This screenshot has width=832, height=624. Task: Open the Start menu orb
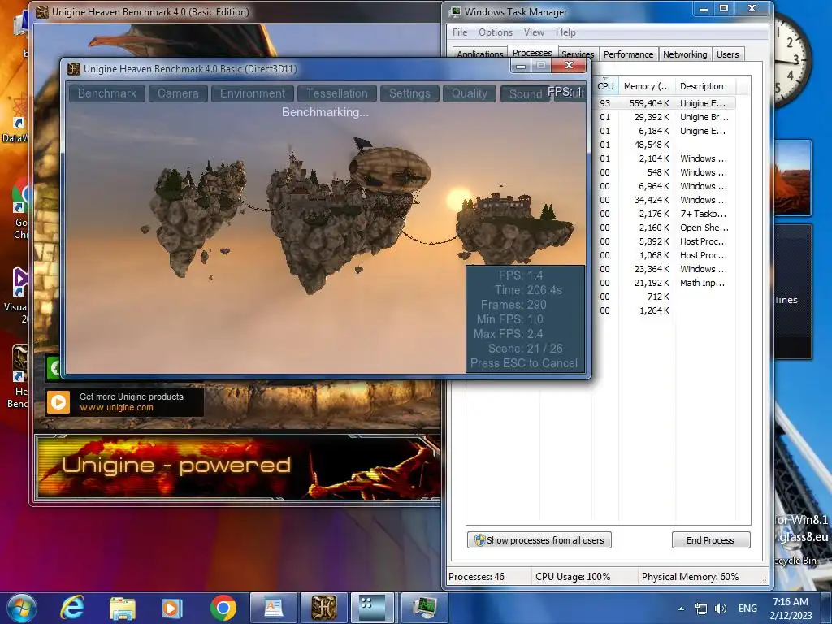[21, 608]
